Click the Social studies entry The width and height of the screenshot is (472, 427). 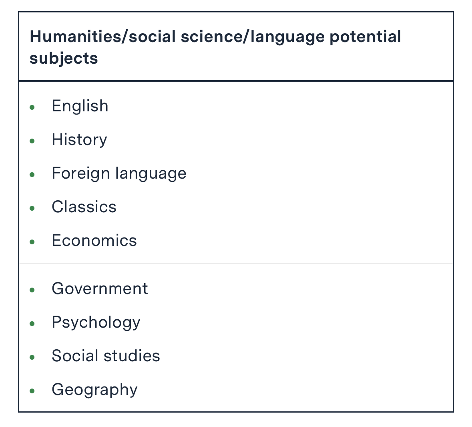pos(106,356)
